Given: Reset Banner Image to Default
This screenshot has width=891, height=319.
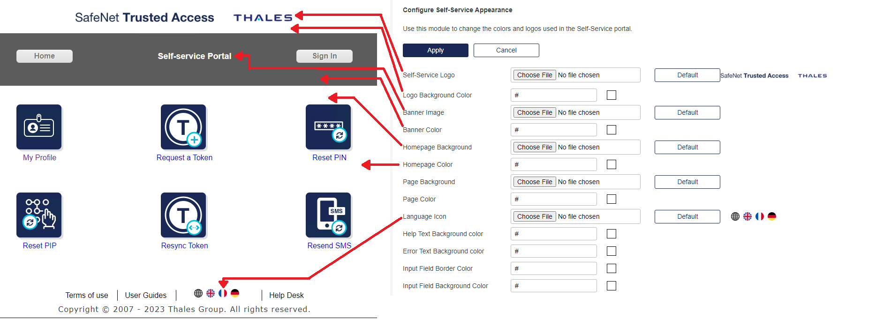Looking at the screenshot, I should click(687, 112).
